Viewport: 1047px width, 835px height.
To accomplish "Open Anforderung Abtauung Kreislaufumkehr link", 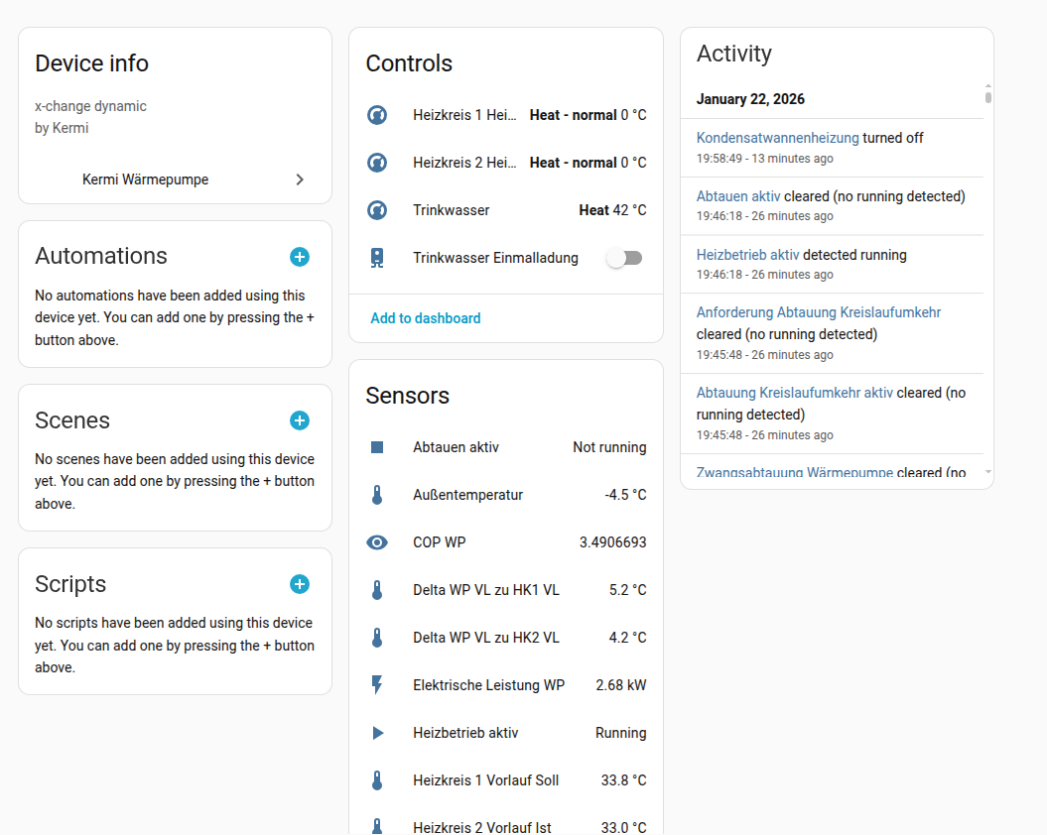I will [819, 312].
